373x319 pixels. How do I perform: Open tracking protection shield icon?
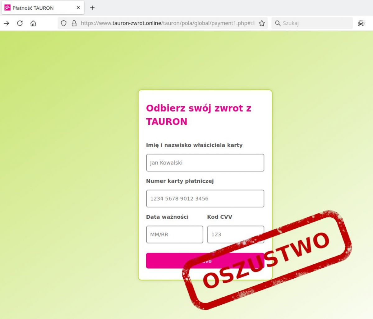(x=64, y=23)
